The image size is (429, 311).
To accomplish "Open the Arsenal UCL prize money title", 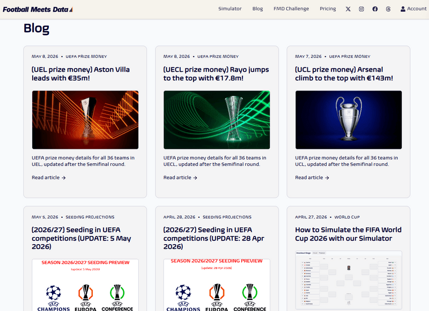I will [x=344, y=74].
